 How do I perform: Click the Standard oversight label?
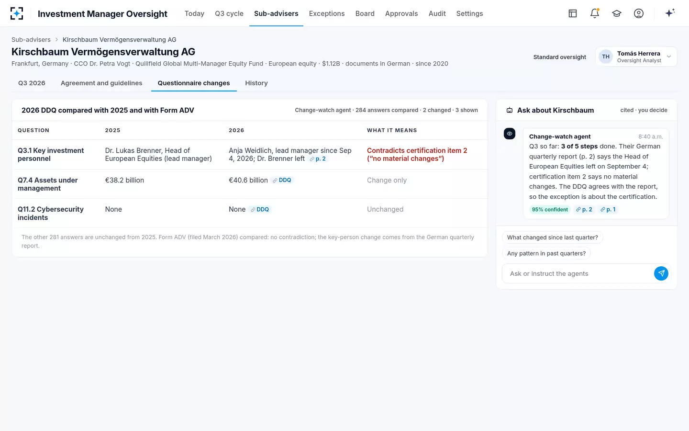pyautogui.click(x=560, y=57)
